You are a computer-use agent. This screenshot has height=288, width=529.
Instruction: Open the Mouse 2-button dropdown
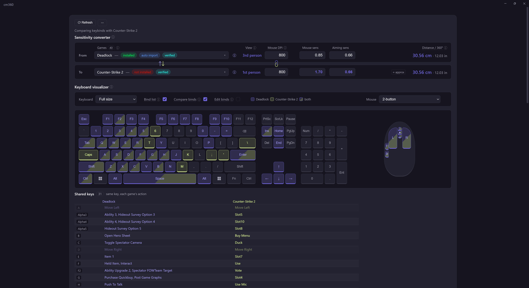pos(410,99)
